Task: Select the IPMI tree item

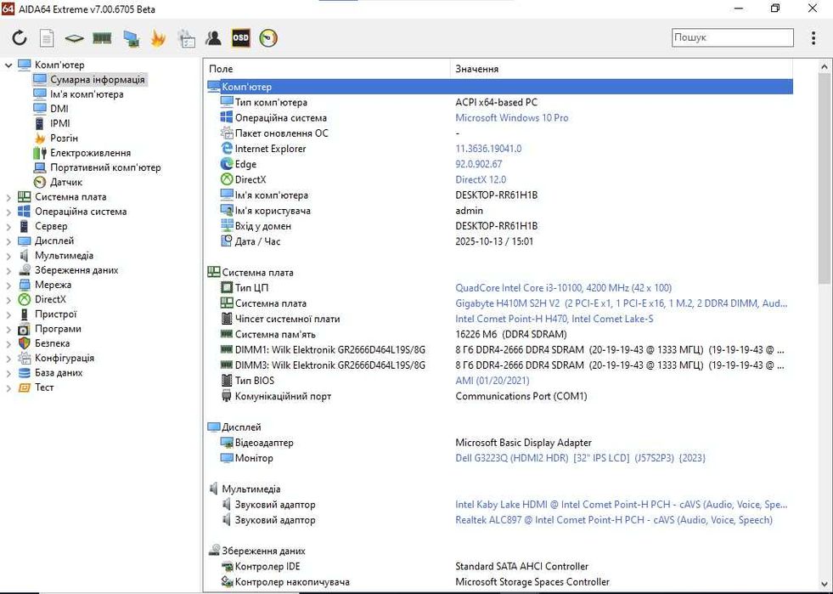Action: (x=60, y=123)
